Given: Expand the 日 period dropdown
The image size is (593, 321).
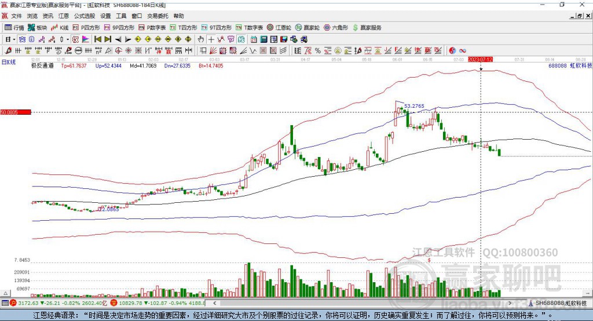Looking at the screenshot, I should click(x=14, y=39).
